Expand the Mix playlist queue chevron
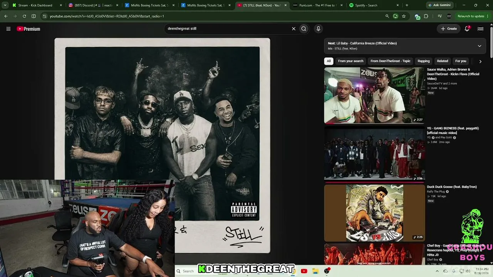493x277 pixels. (x=479, y=46)
